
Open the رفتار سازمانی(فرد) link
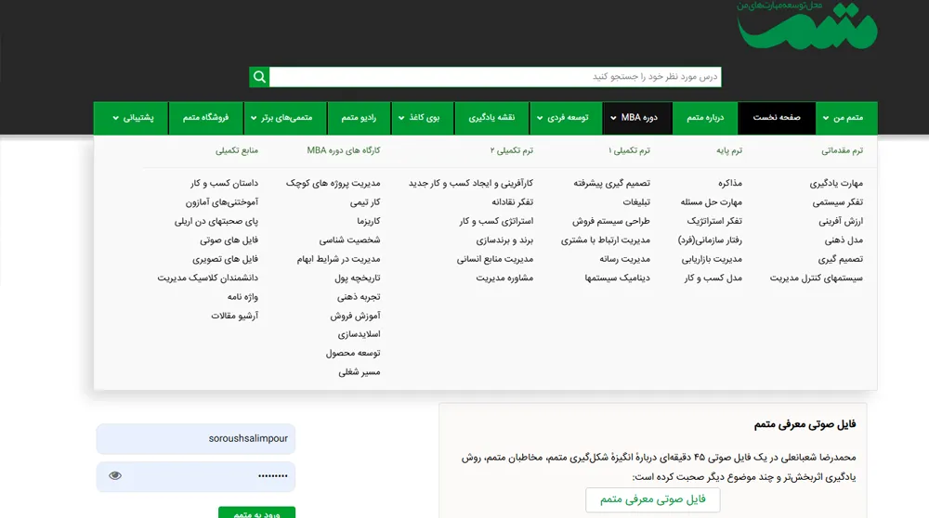click(x=710, y=240)
